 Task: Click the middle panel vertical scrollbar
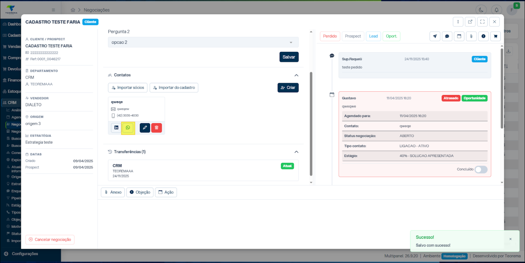point(311,124)
